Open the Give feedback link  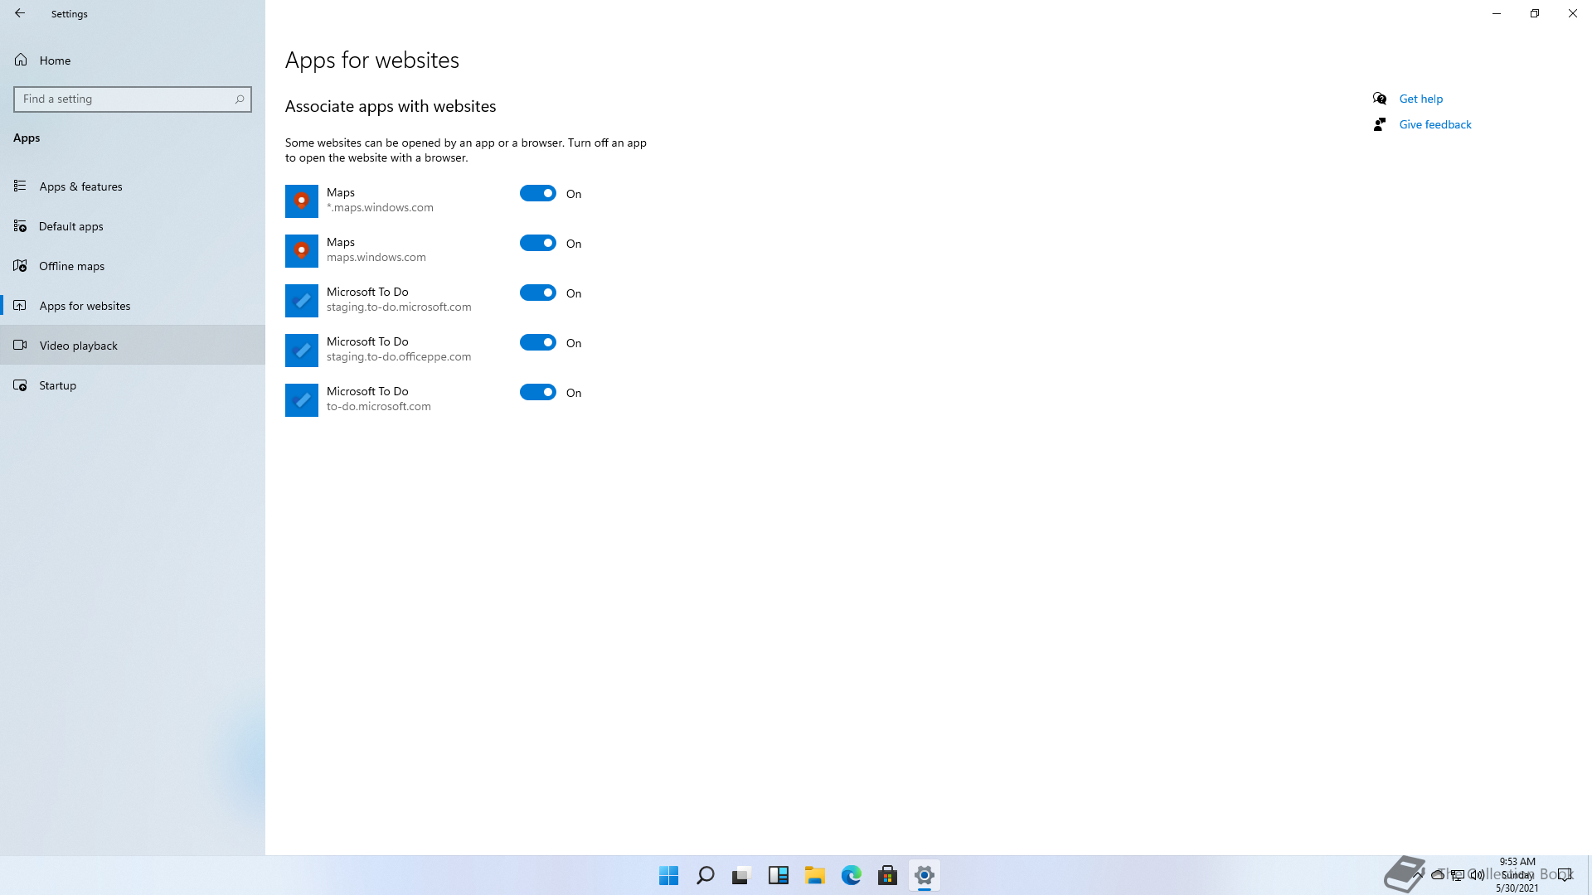click(1435, 124)
